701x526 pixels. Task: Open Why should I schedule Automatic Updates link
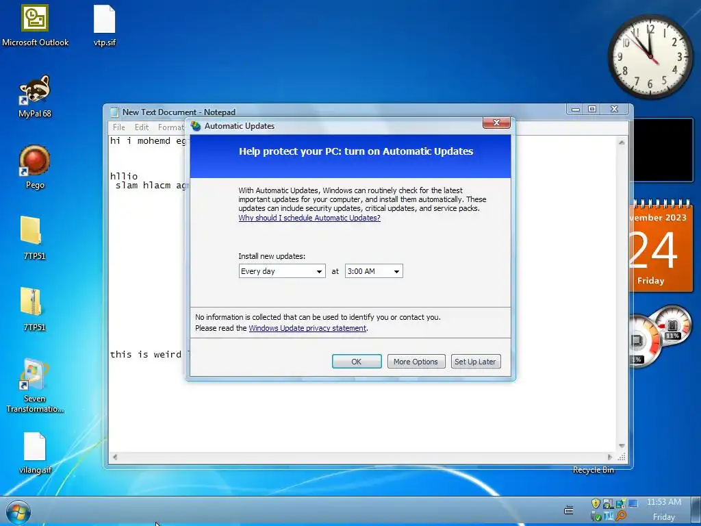[309, 218]
